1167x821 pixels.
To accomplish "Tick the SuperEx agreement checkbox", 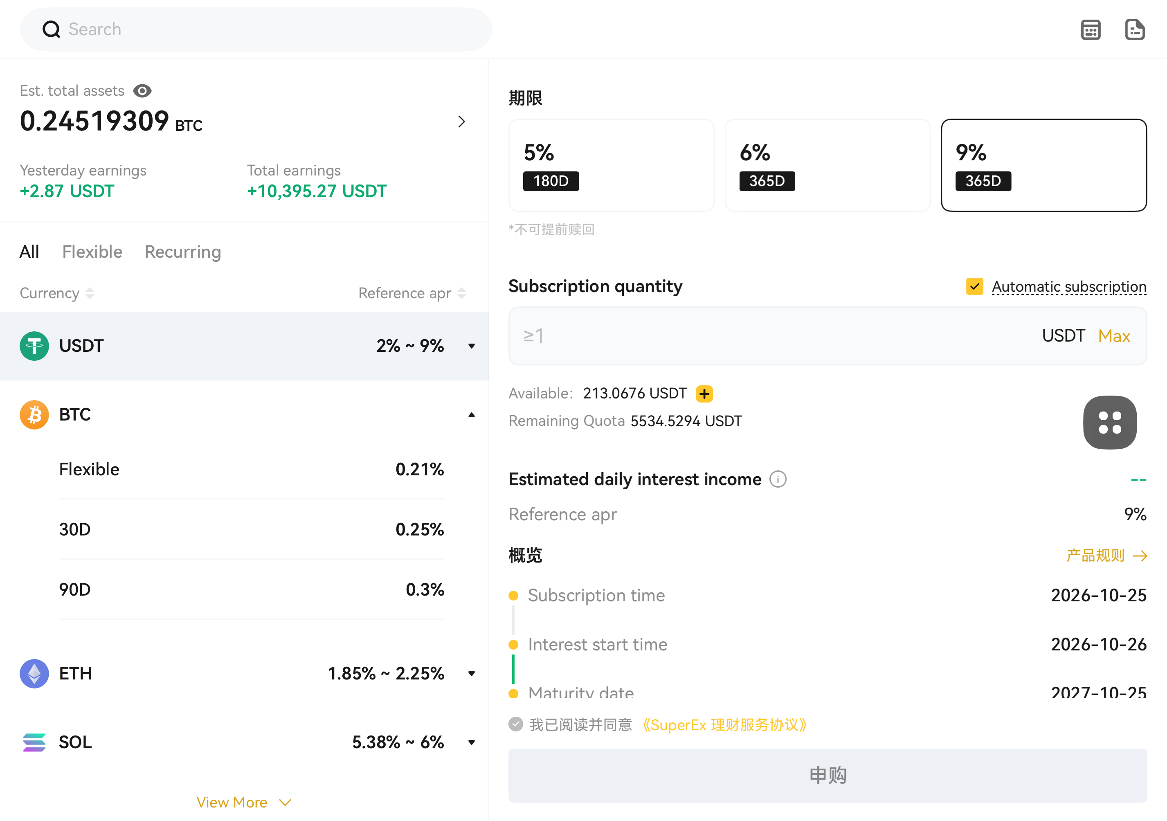I will (x=515, y=724).
